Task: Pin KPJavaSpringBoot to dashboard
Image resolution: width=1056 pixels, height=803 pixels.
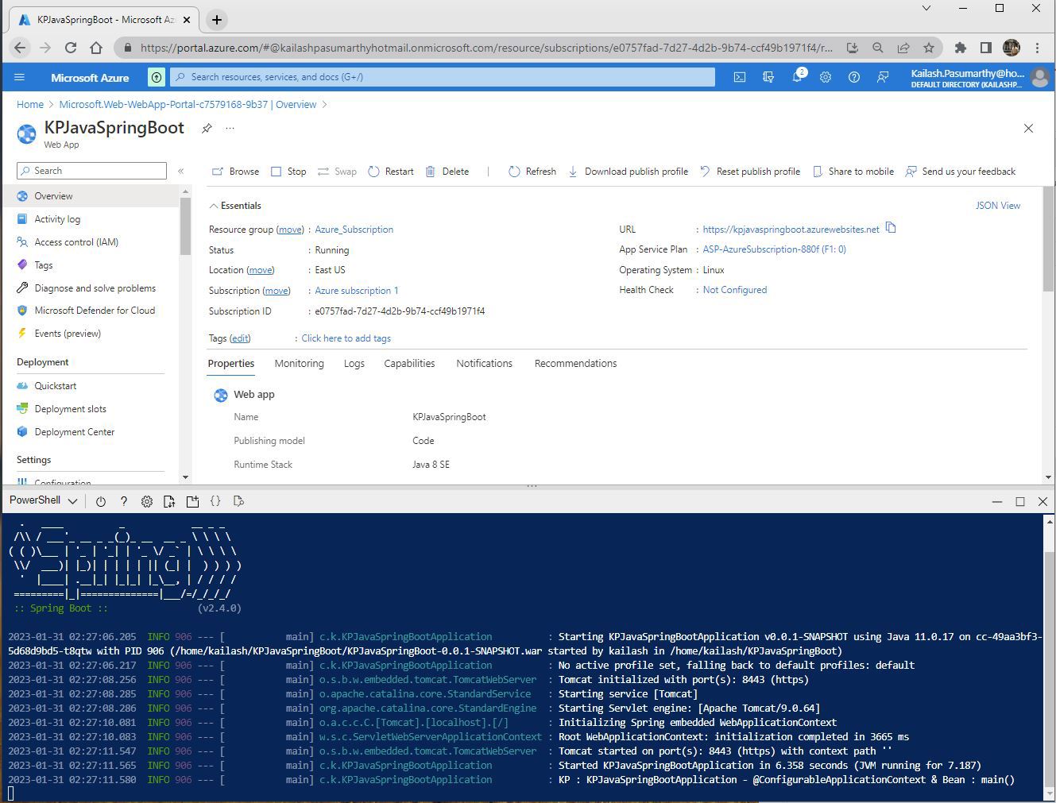Action: (207, 128)
